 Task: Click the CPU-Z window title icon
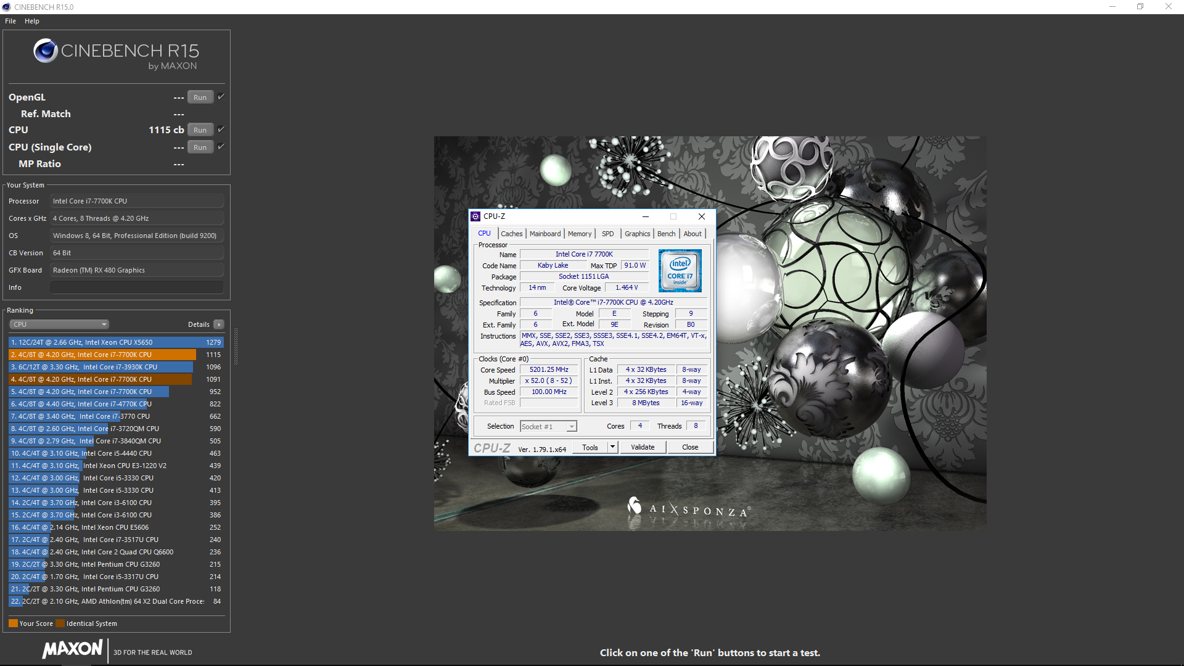pos(475,216)
